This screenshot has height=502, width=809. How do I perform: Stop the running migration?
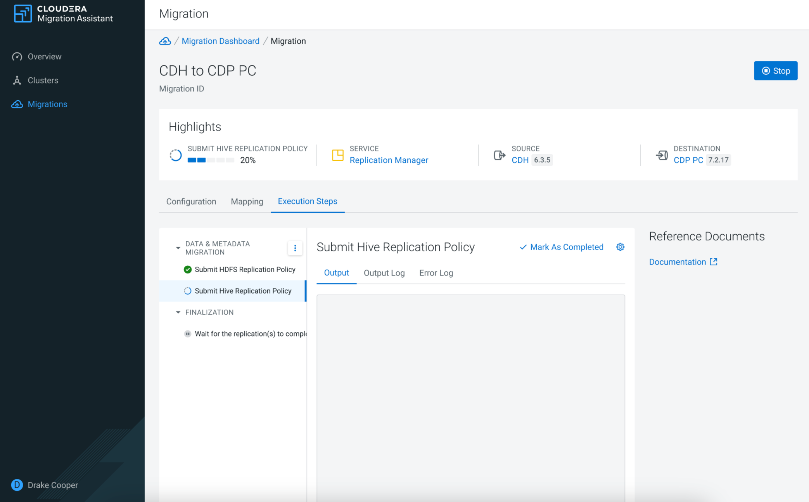coord(775,71)
